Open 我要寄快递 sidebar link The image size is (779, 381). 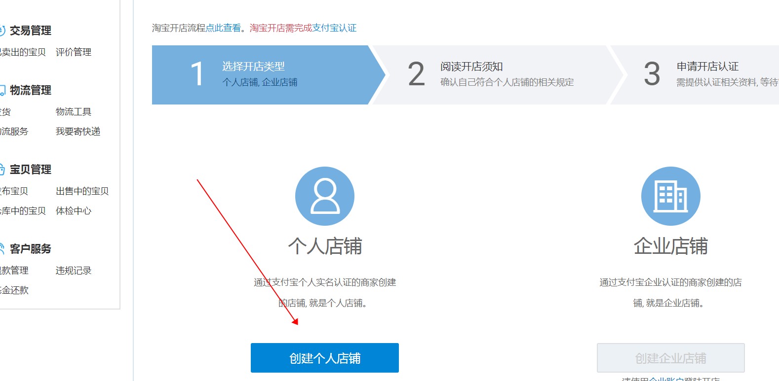(78, 132)
